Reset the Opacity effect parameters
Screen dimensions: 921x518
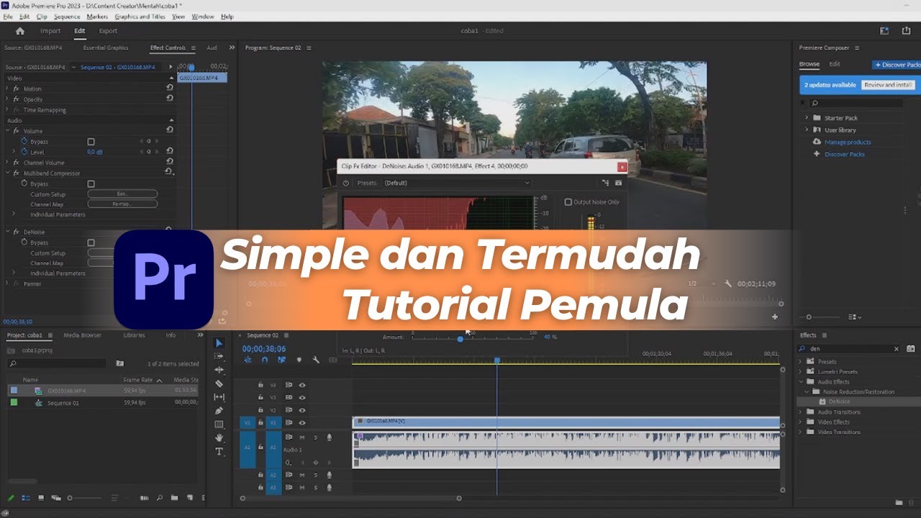(x=170, y=99)
